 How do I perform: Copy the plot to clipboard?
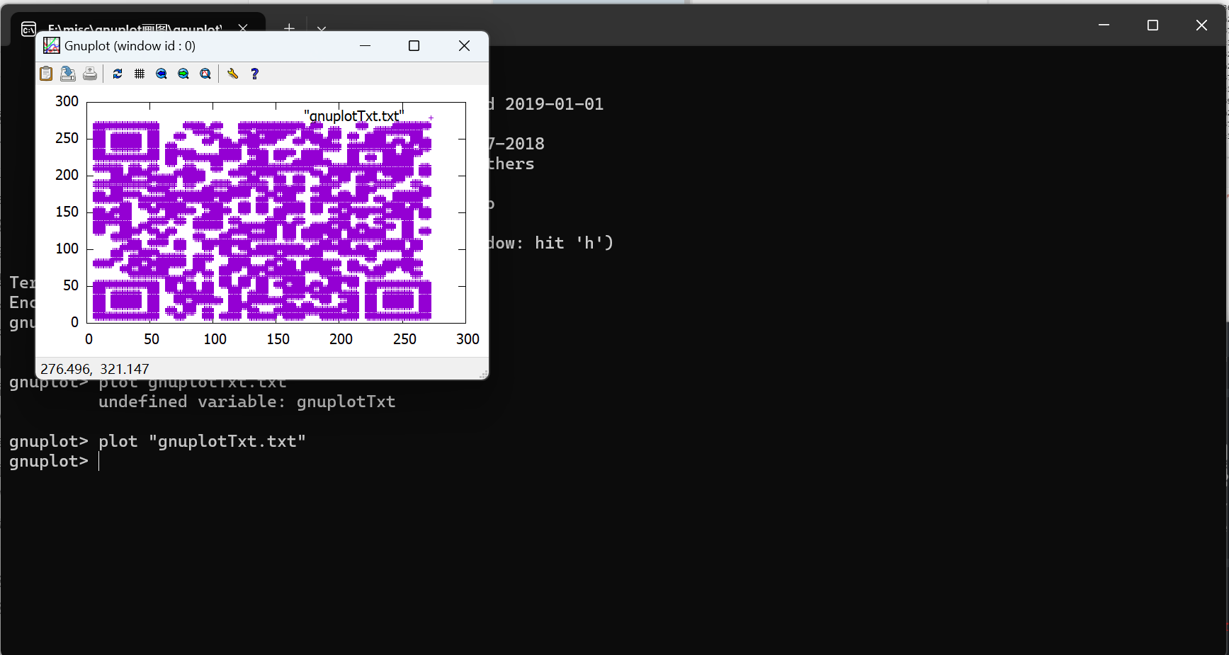pos(46,74)
